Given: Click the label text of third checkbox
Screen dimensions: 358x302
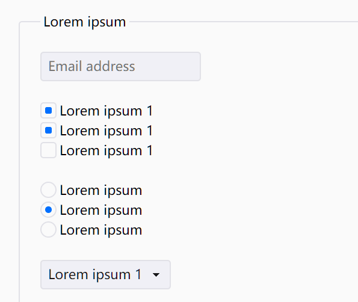Looking at the screenshot, I should (x=106, y=151).
